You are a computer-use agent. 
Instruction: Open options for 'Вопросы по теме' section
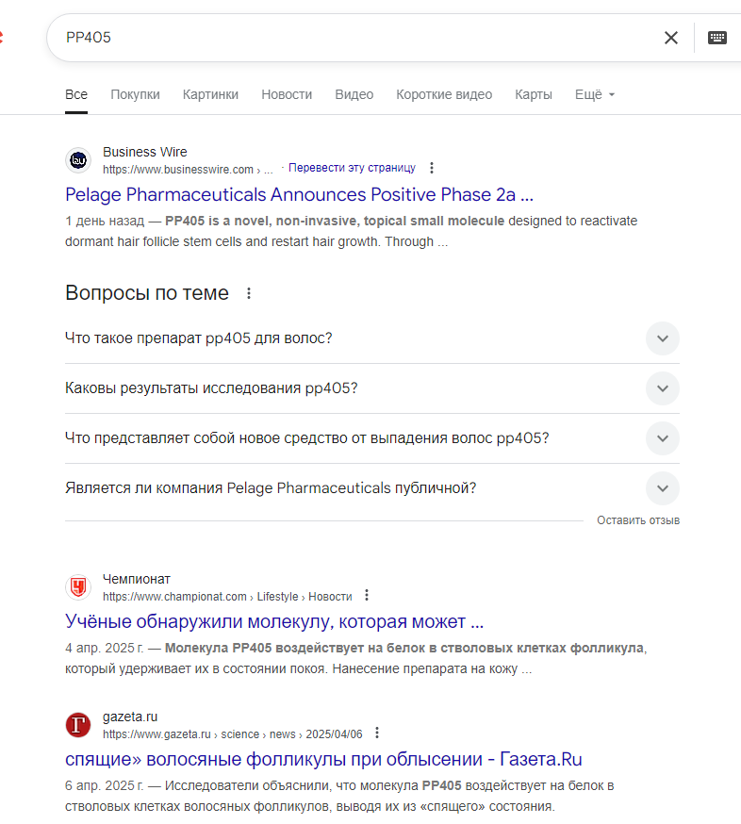pos(249,293)
